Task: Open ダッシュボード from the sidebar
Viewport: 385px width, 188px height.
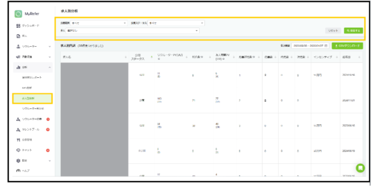Action: (31, 26)
